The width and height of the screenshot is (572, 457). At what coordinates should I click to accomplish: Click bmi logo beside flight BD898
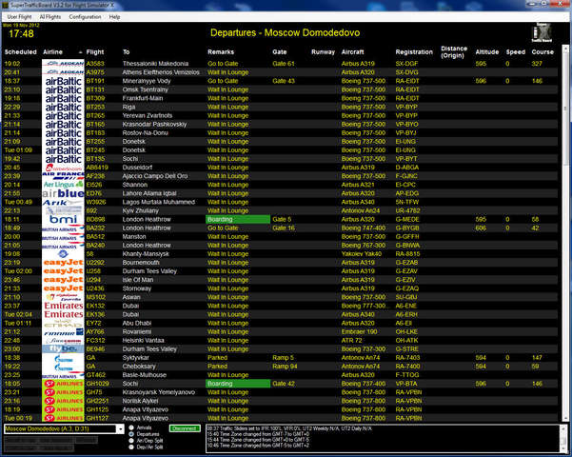[x=63, y=219]
